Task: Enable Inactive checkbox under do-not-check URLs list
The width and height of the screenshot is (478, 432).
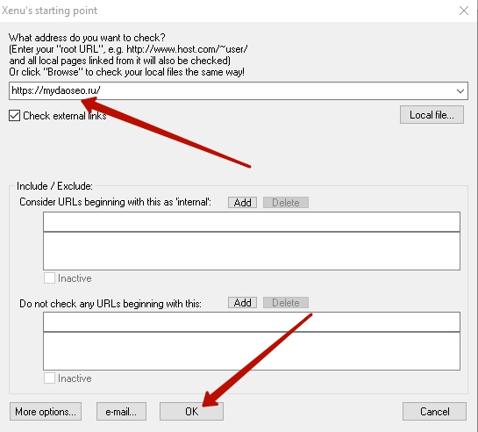Action: click(x=49, y=378)
